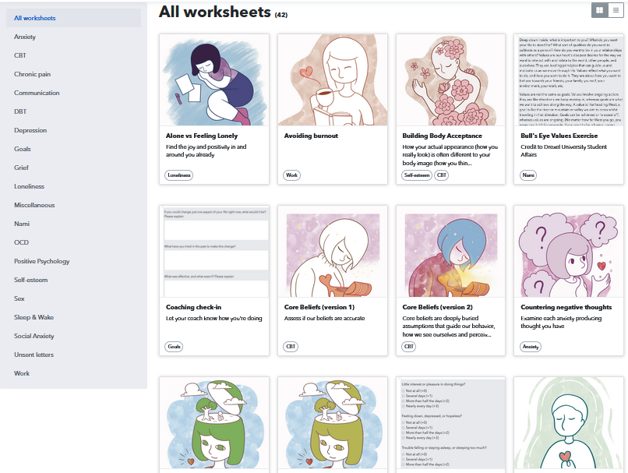Screen dimensions: 628x473
Task: Click the Loneliness tag chip
Action: 178,175
